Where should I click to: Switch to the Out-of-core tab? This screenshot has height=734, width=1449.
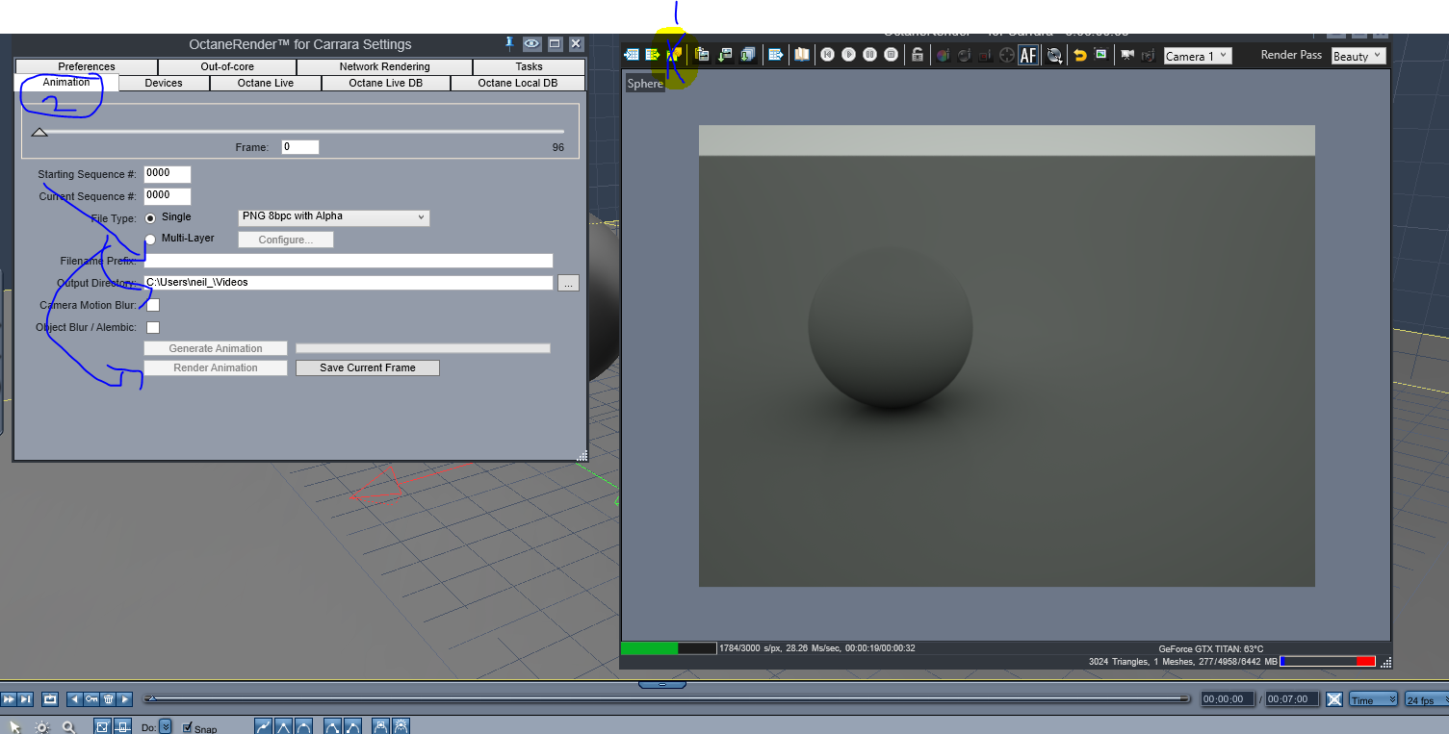227,66
